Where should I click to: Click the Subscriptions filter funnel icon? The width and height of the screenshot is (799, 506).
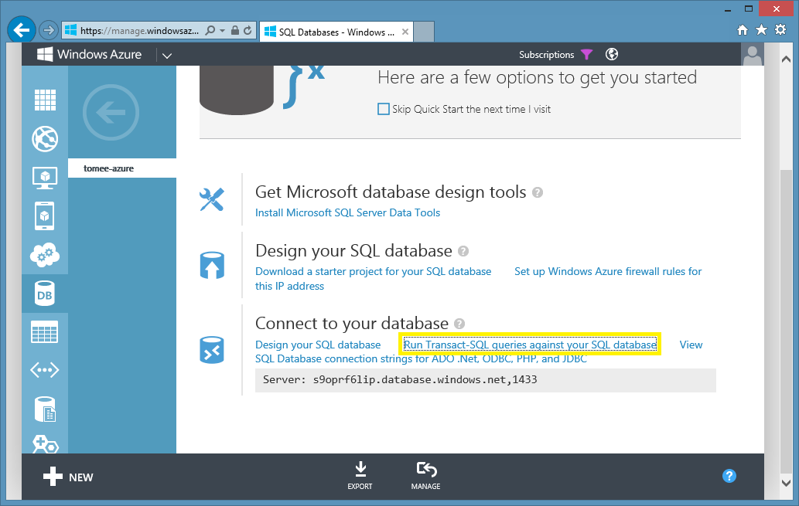point(587,55)
